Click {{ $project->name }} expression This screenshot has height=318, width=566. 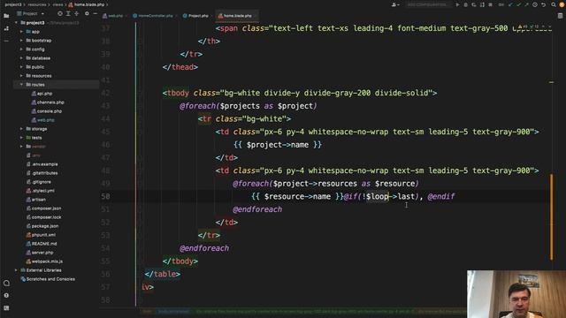277,145
